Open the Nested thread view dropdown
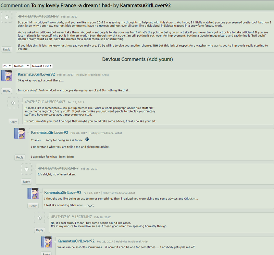 coord(22,66)
